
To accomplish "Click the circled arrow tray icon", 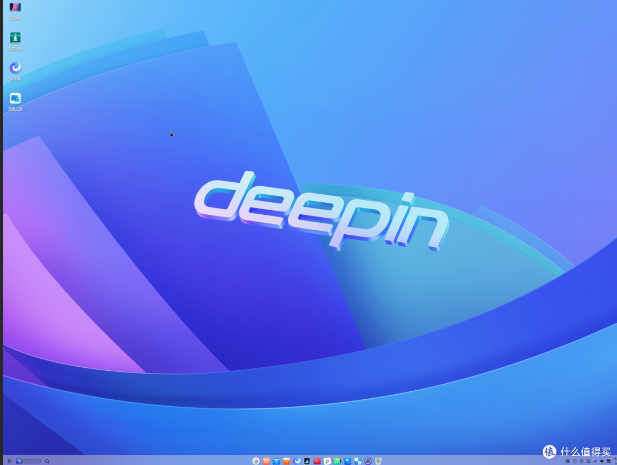I will [x=582, y=461].
